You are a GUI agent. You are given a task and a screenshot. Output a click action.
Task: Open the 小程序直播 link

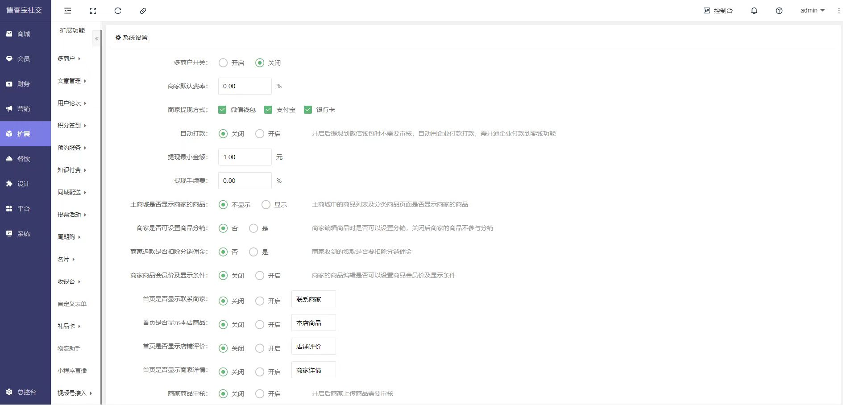tap(72, 371)
